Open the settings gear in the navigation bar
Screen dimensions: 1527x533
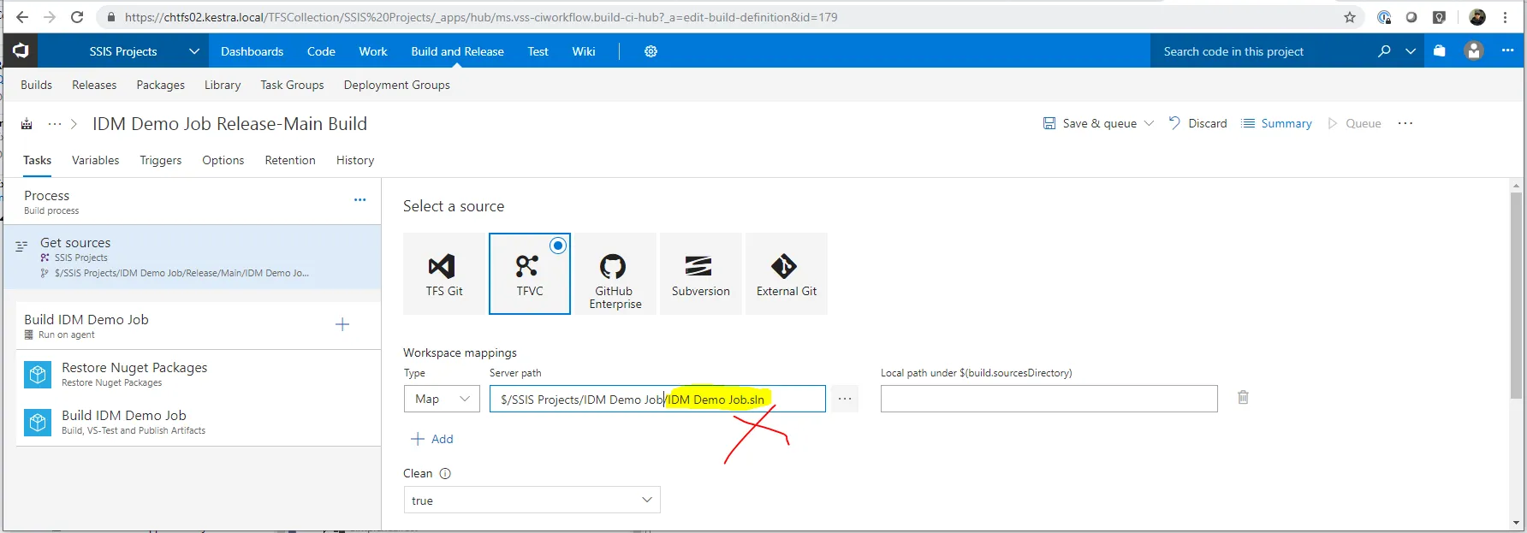[651, 51]
